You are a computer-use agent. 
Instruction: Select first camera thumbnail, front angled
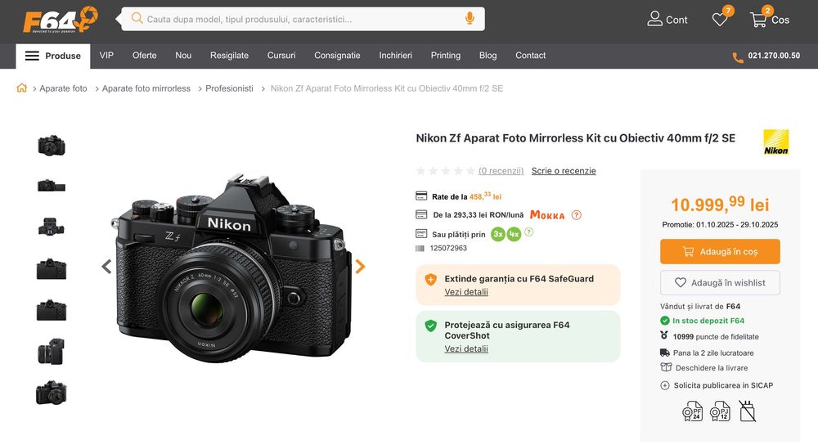point(51,145)
